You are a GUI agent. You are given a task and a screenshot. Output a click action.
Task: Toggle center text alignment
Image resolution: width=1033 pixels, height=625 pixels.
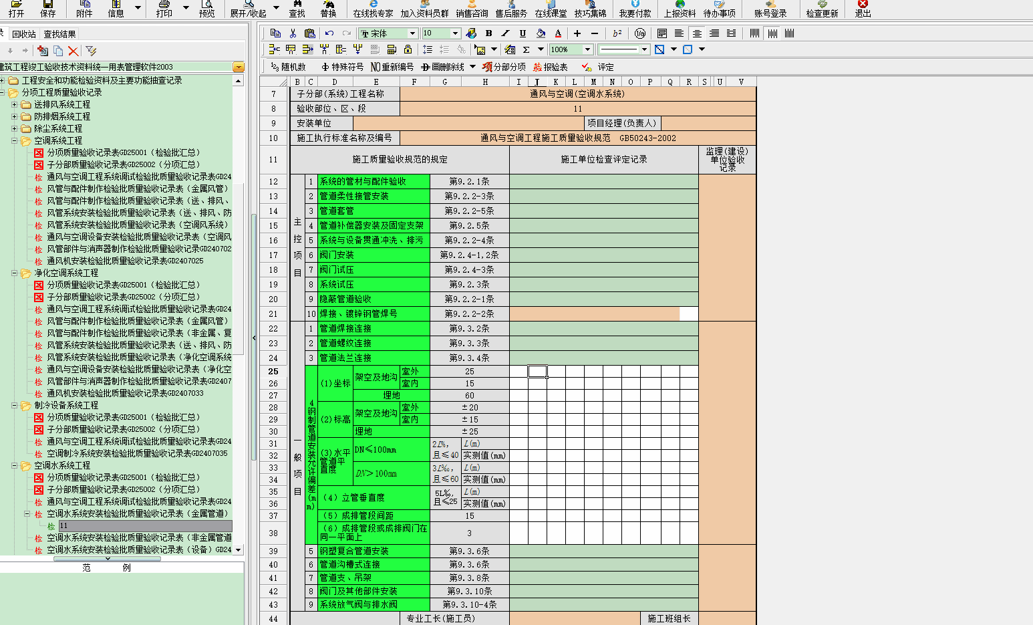[x=697, y=33]
